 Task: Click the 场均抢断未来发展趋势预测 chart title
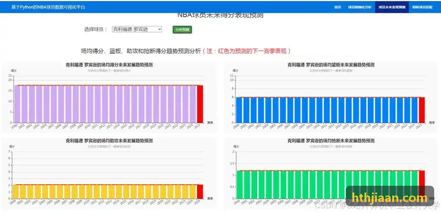(331, 141)
